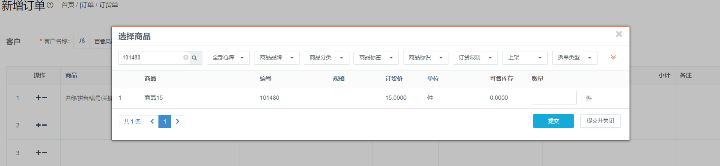Screen dimensions: 720x166
Task: Focus the quantity field for 商品15
Action: [x=554, y=98]
